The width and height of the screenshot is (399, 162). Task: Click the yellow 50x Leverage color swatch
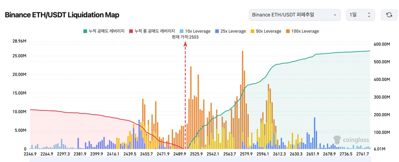click(252, 31)
